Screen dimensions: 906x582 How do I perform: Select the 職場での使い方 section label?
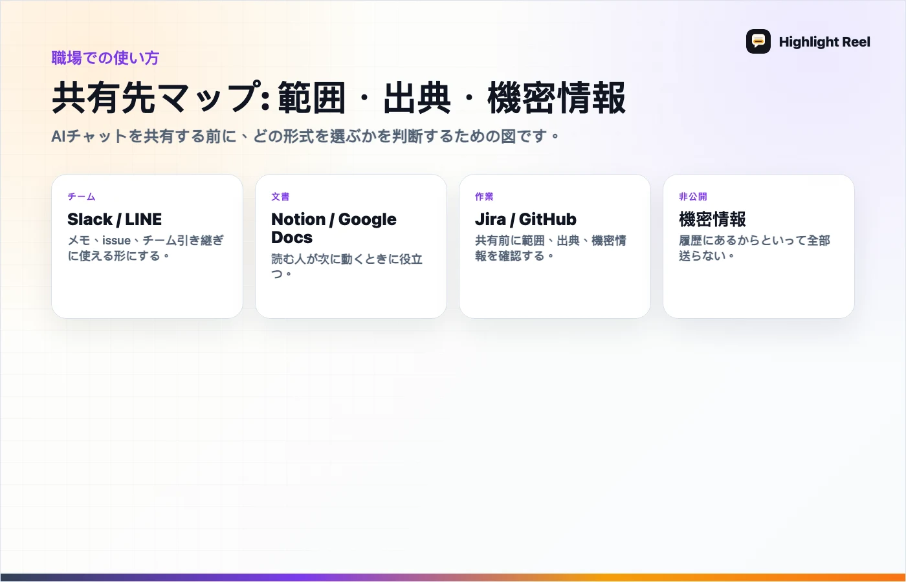[x=105, y=58]
